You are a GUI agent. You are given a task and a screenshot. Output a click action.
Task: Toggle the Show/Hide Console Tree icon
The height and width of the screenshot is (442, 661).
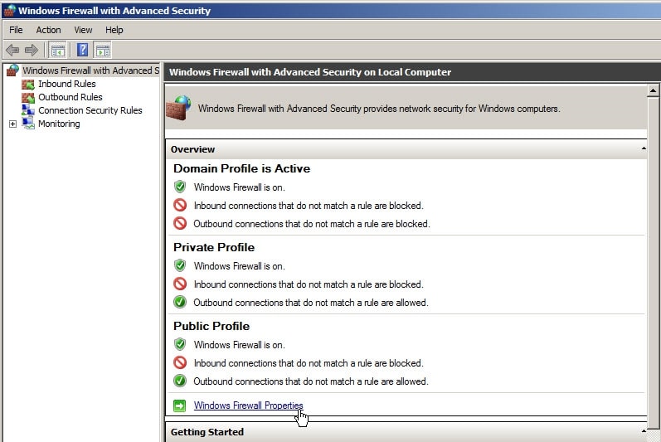tap(57, 50)
